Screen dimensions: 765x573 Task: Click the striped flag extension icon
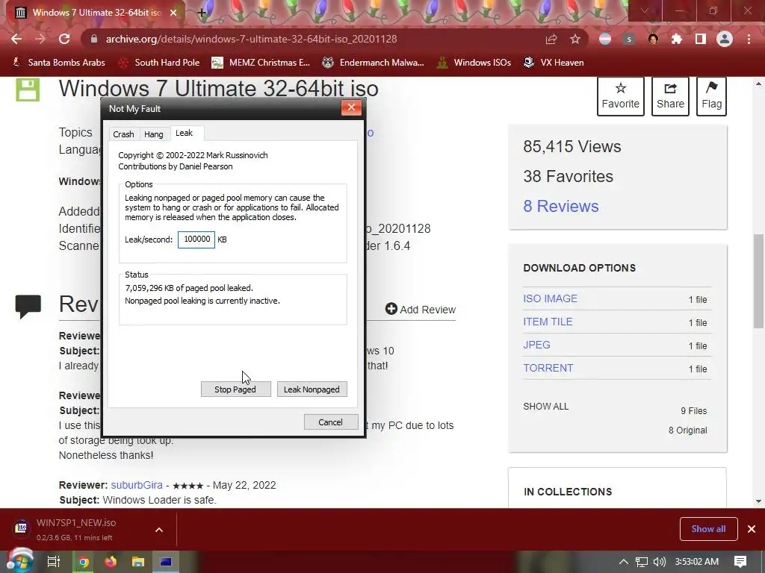point(605,39)
